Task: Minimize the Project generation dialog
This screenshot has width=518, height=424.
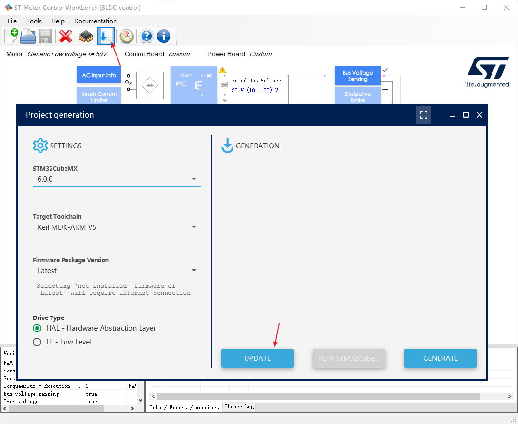Action: point(452,115)
